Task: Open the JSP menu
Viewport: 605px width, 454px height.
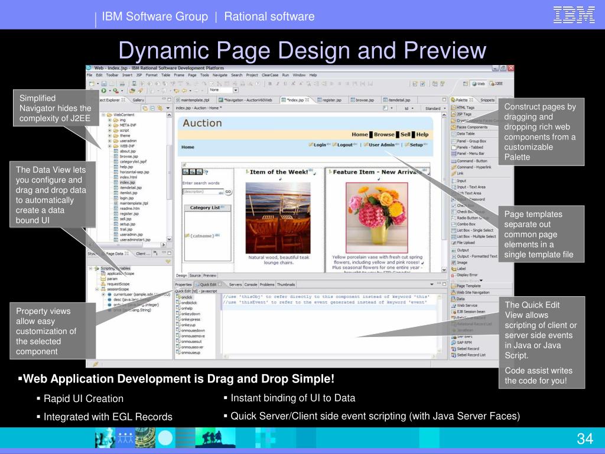Action: pyautogui.click(x=139, y=75)
